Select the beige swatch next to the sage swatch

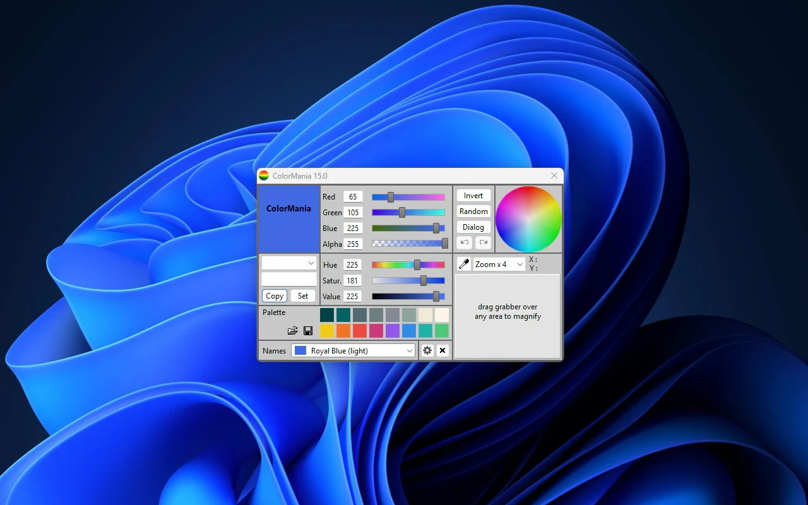coord(425,314)
